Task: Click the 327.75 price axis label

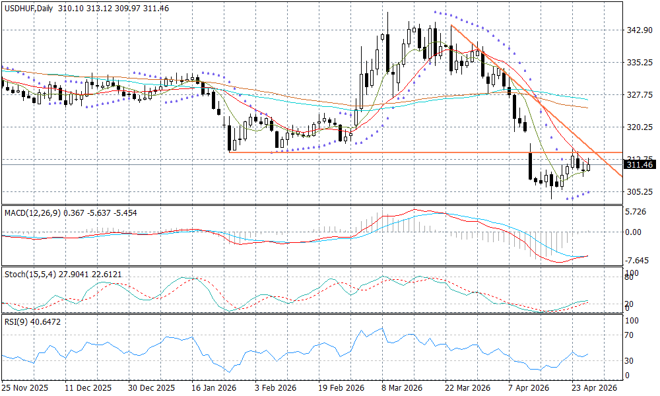Action: tap(639, 94)
